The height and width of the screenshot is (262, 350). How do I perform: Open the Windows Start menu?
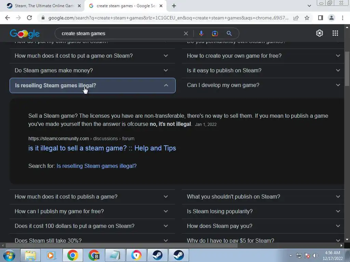pos(9,255)
